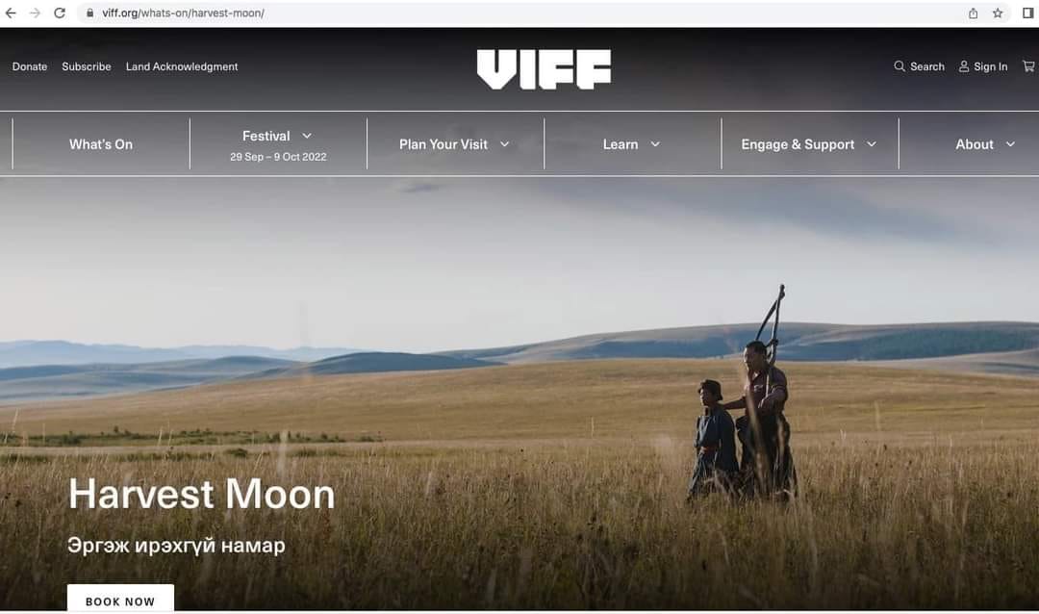Click the browser forward arrow

pyautogui.click(x=35, y=13)
